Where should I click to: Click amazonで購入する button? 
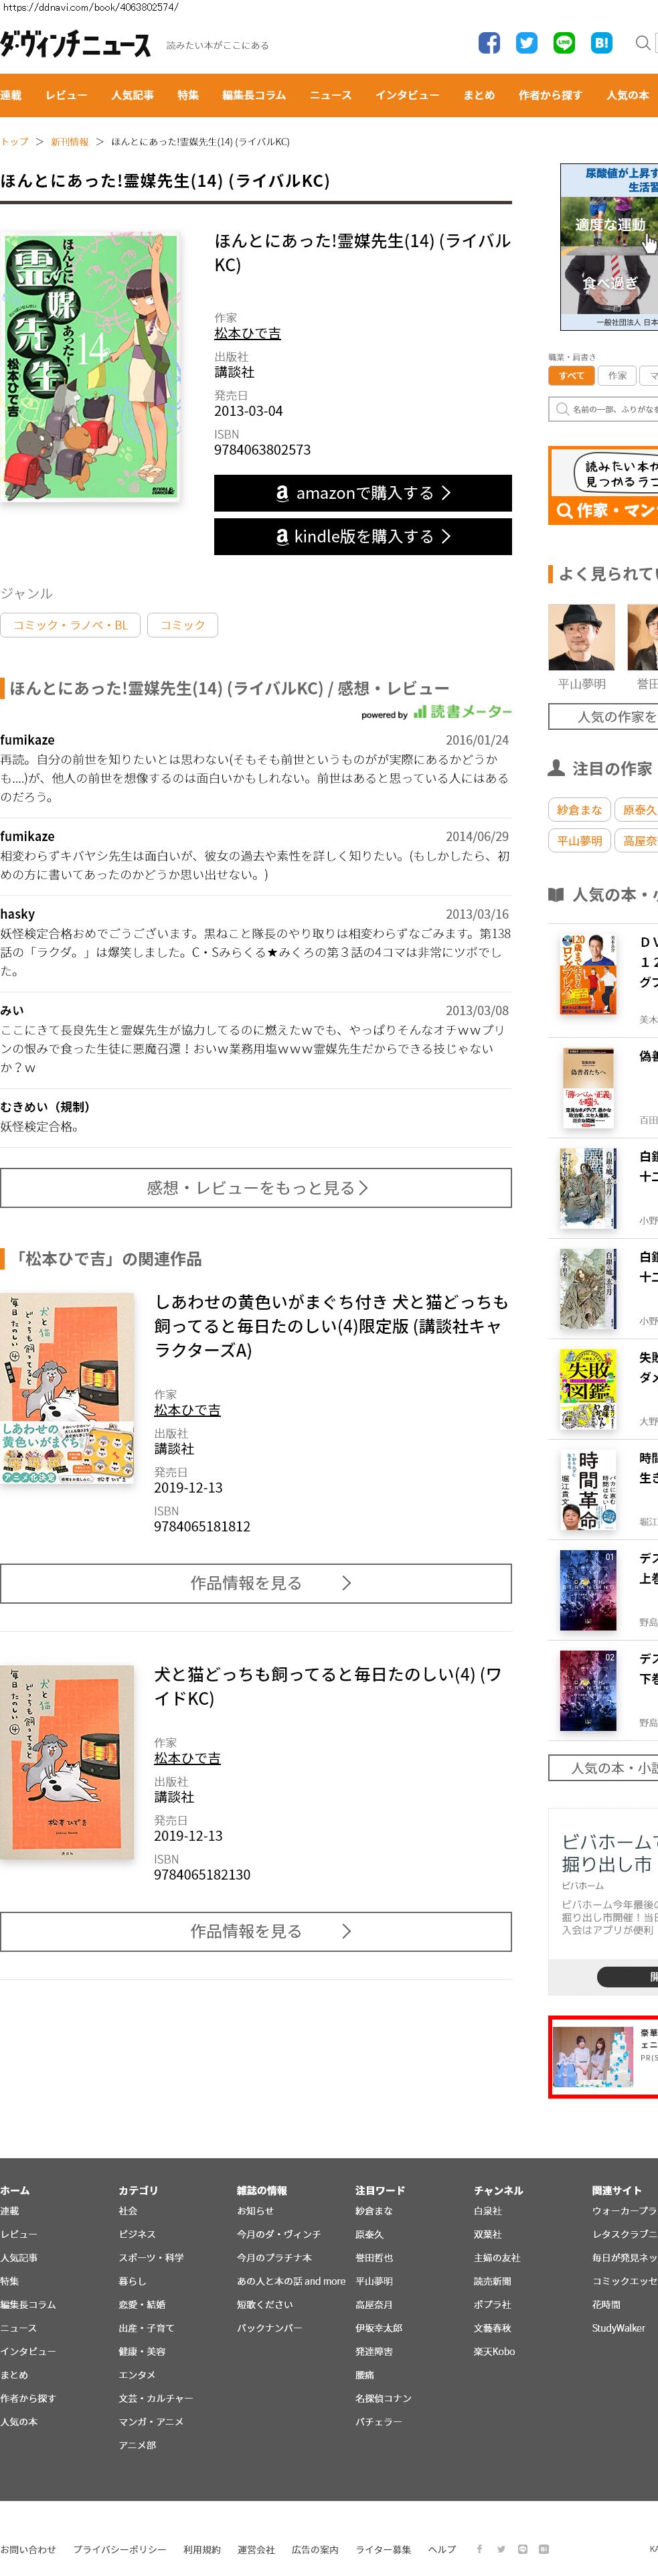[x=363, y=493]
